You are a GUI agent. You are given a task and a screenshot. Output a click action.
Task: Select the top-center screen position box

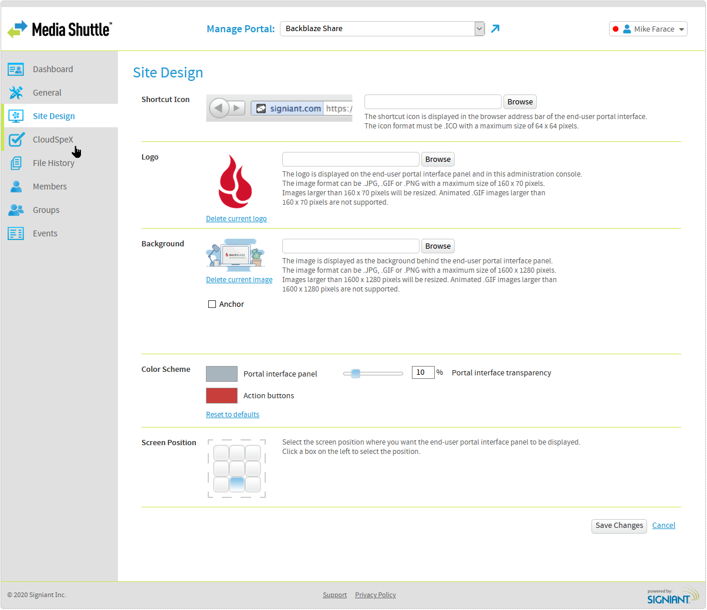(237, 453)
